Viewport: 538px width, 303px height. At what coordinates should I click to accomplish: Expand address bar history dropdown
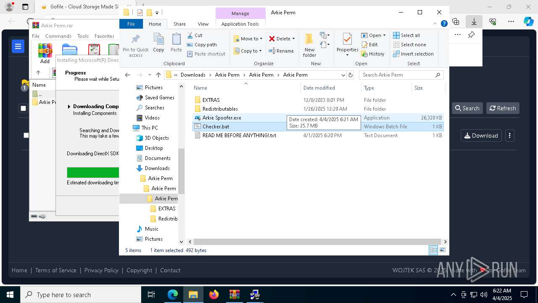pyautogui.click(x=343, y=75)
